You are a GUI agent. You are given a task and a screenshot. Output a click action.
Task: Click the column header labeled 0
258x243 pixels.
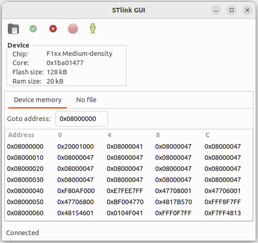pos(60,135)
